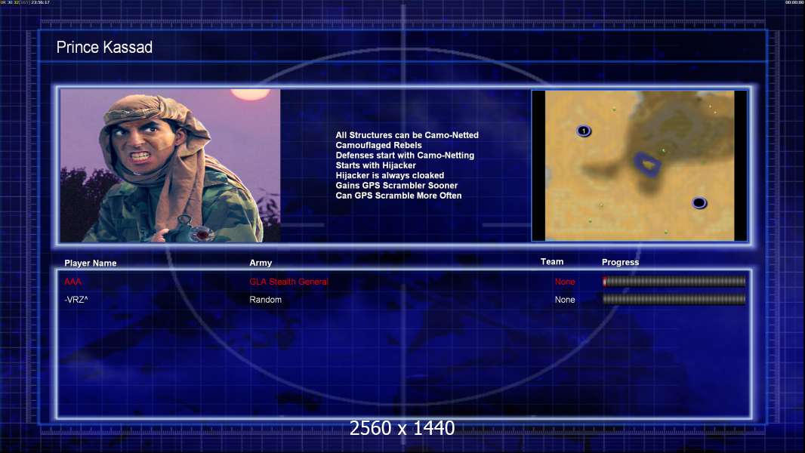
Task: Click -VRZ^ loading progress bar
Action: 674,299
